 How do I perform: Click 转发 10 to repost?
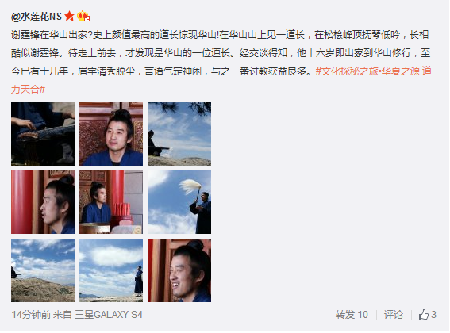(352, 315)
